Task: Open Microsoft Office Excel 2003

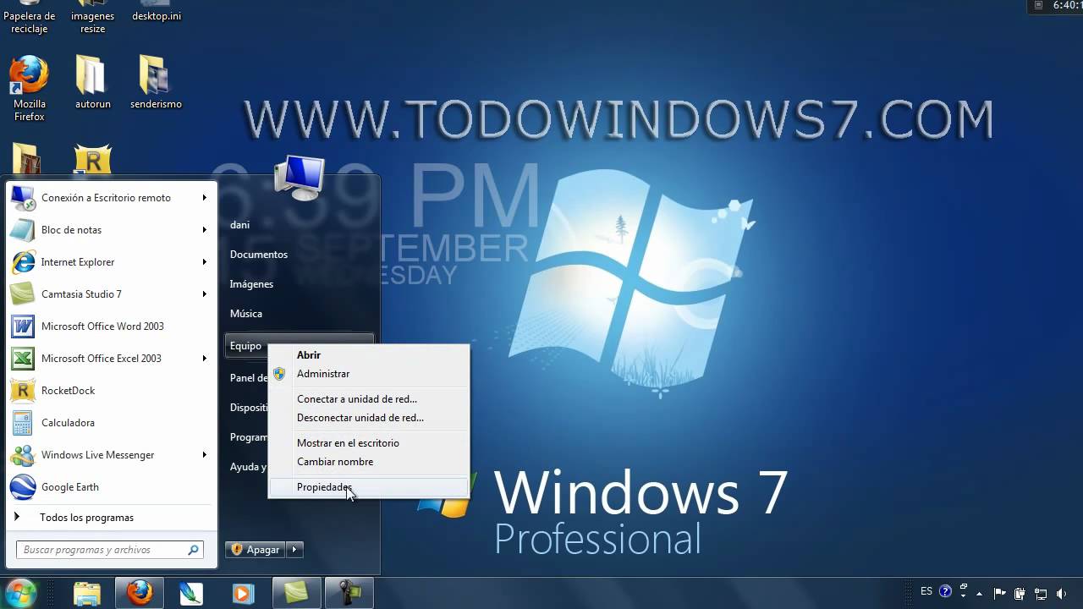Action: click(110, 359)
